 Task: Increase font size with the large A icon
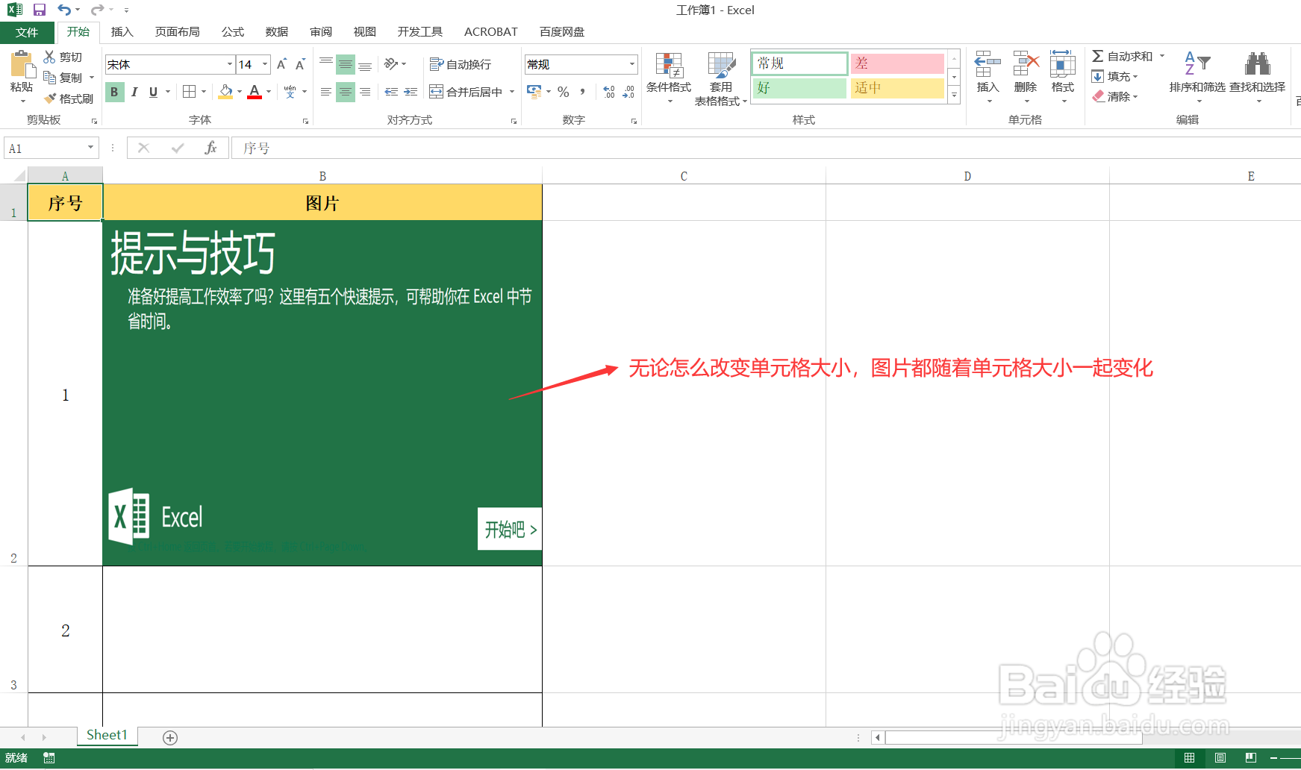point(281,64)
